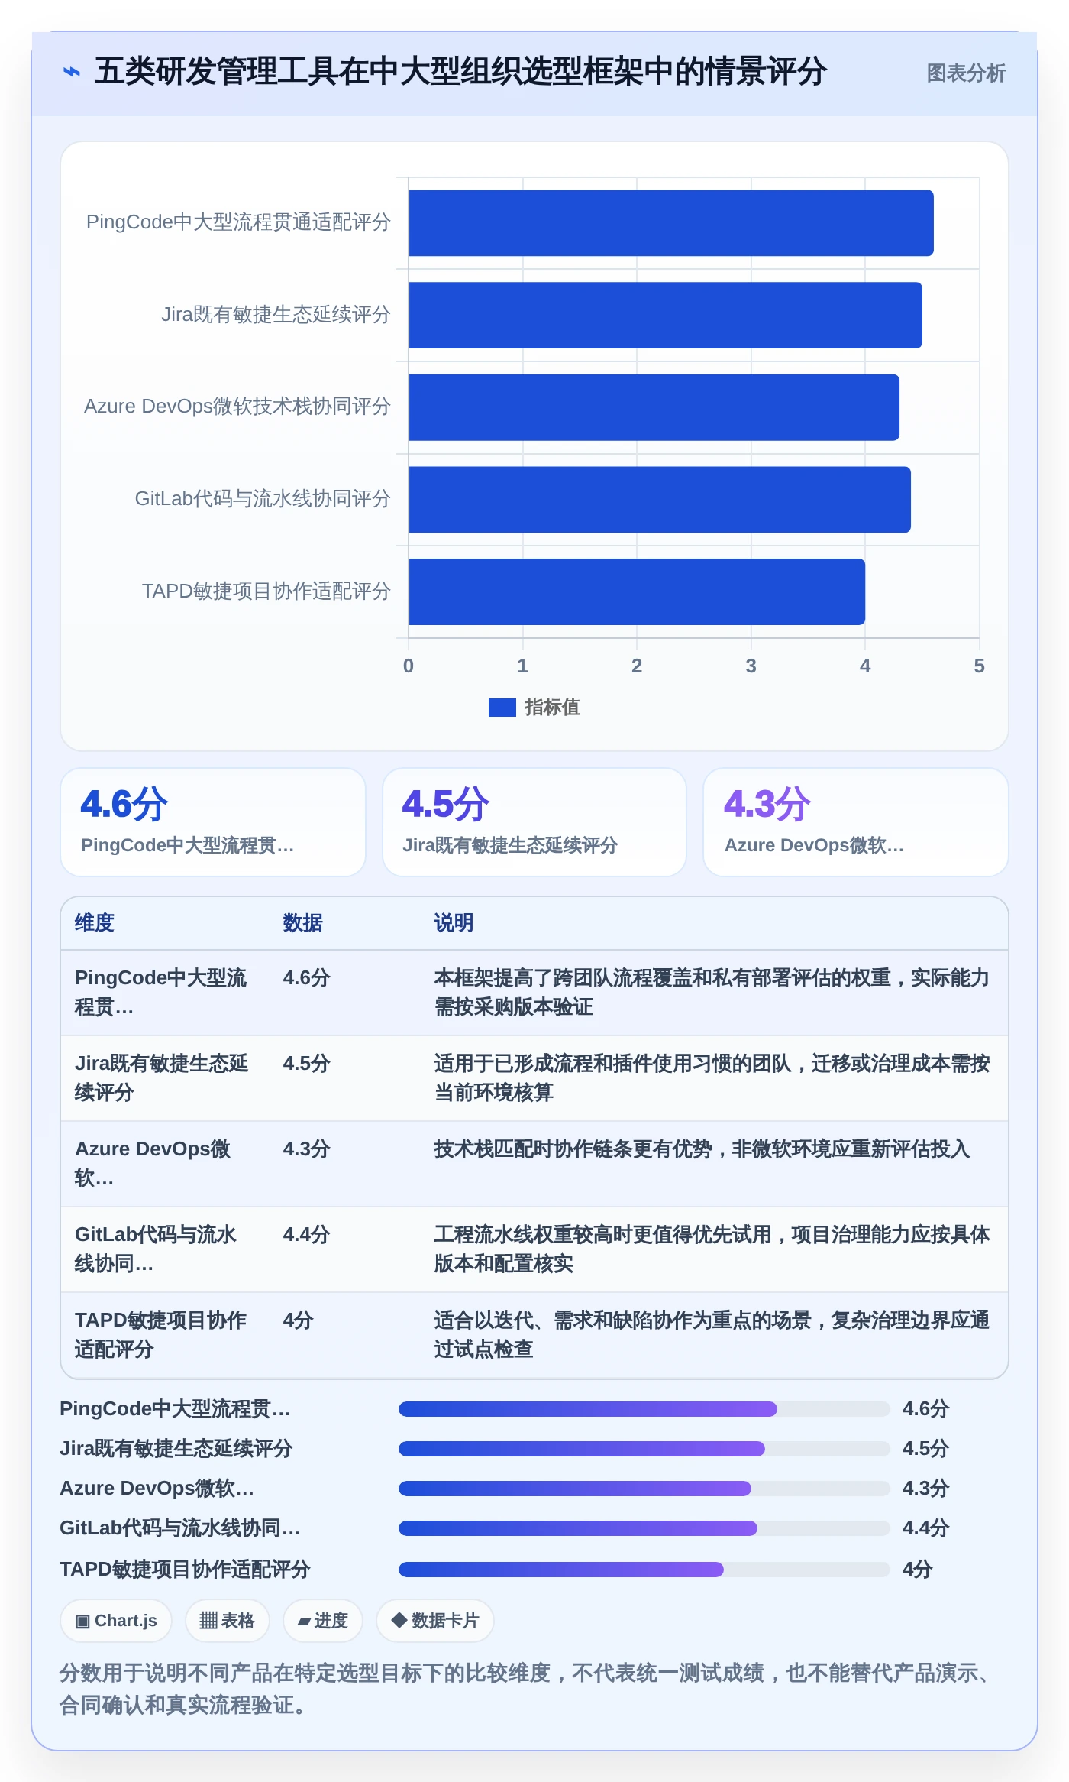Click the chart axis label Jira既有敏捷生态延续评分

coord(276,315)
